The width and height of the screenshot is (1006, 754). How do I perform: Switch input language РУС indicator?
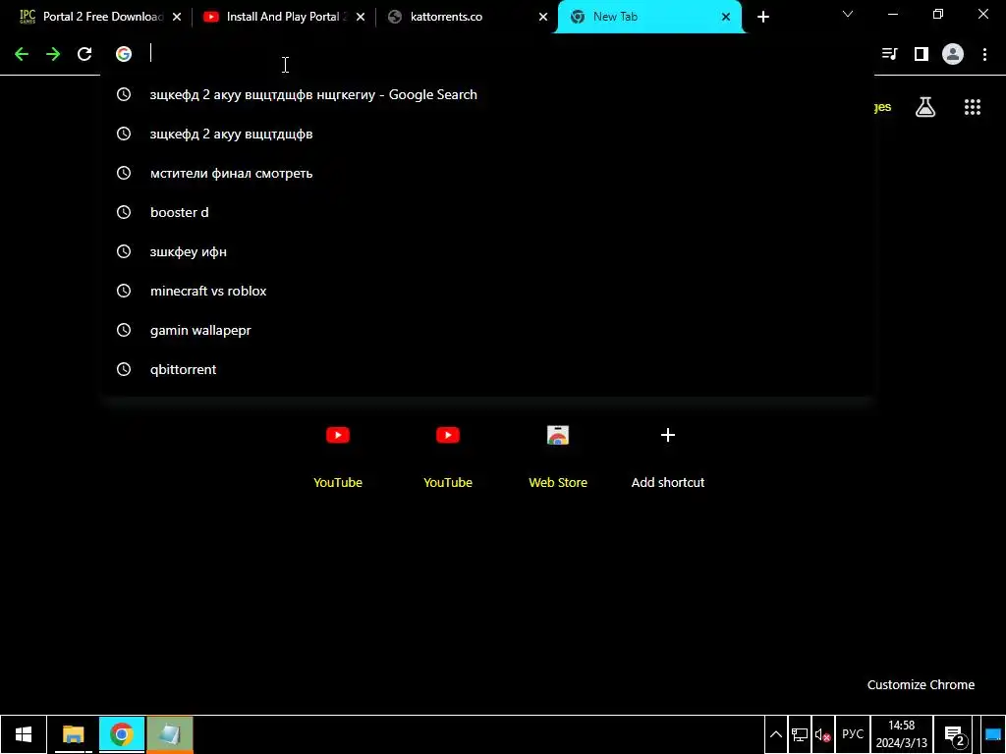[x=853, y=734]
